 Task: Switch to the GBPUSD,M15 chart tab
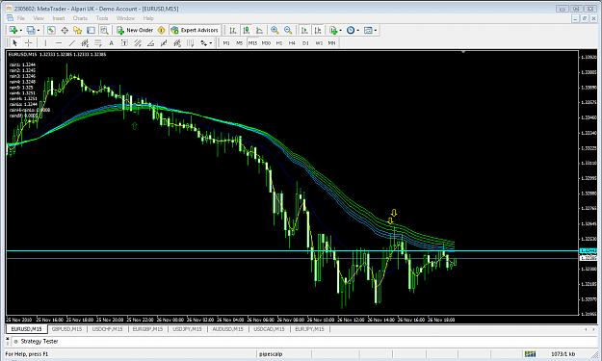[x=66, y=329]
